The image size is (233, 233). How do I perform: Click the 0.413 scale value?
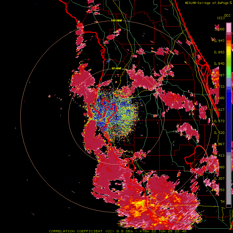pyautogui.click(x=219, y=156)
